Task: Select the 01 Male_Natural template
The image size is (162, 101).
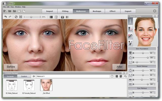Action: click(12, 87)
